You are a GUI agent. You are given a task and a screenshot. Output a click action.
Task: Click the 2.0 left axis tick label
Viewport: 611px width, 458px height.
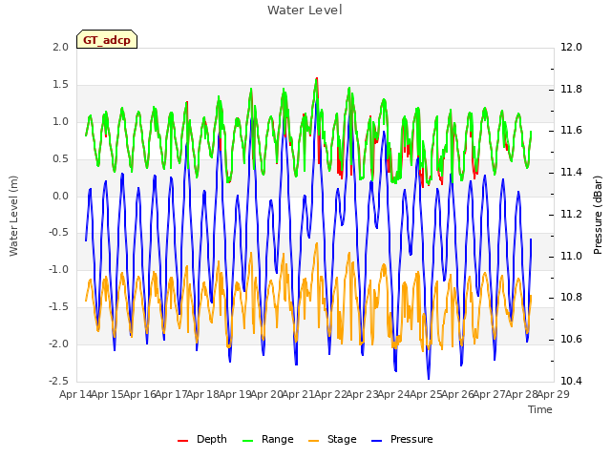[60, 47]
